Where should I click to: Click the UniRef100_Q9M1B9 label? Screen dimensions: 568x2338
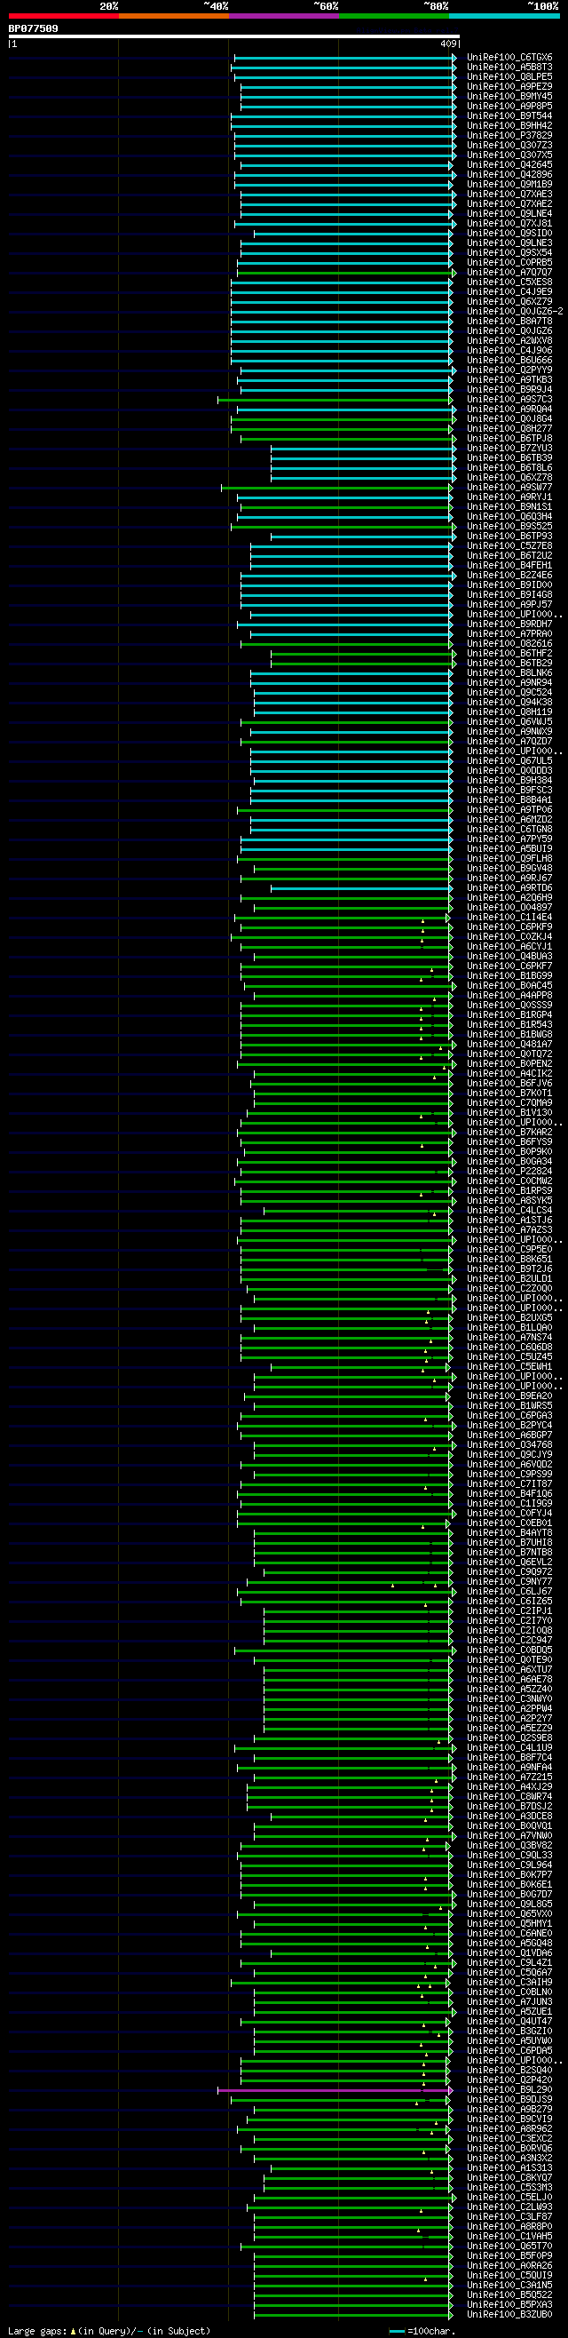509,184
